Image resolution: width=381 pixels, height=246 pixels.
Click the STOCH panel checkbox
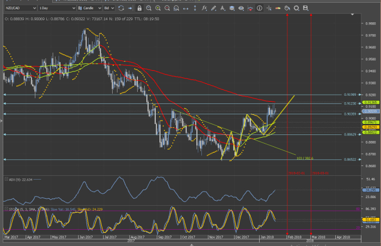tap(7, 209)
